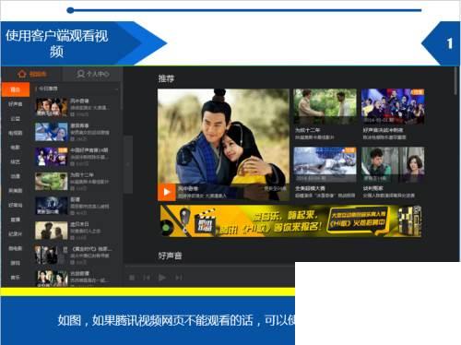
Task: Click the next track button in the player bar
Action: click(178, 278)
